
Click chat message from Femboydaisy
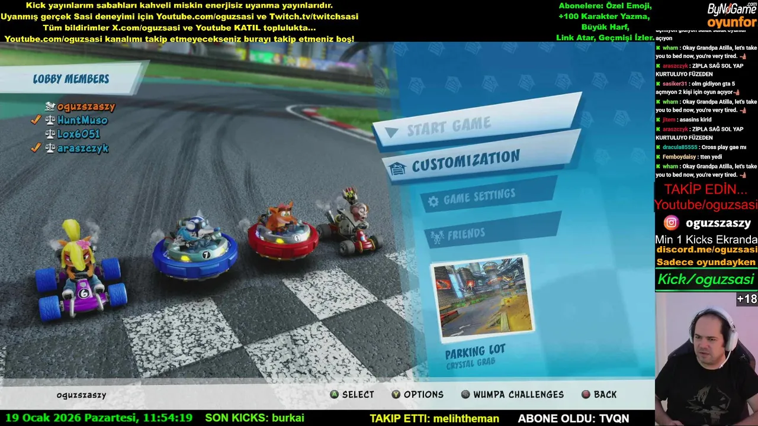688,157
